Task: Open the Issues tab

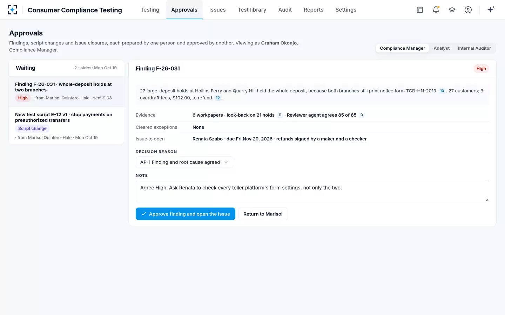Action: 217,10
